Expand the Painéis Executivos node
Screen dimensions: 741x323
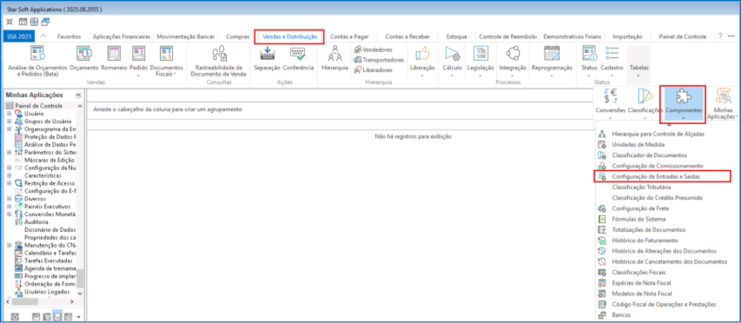(9, 207)
